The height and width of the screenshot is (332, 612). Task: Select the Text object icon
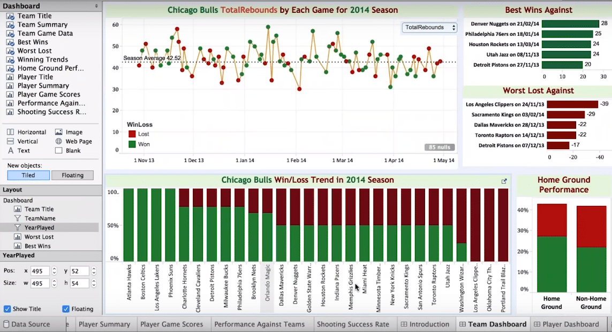click(x=11, y=150)
